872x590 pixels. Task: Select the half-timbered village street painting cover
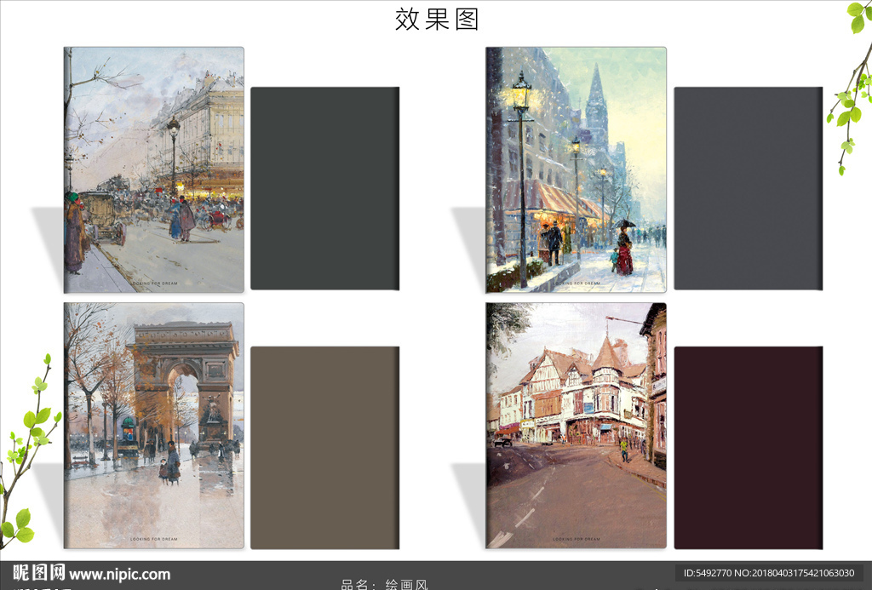pyautogui.click(x=577, y=426)
